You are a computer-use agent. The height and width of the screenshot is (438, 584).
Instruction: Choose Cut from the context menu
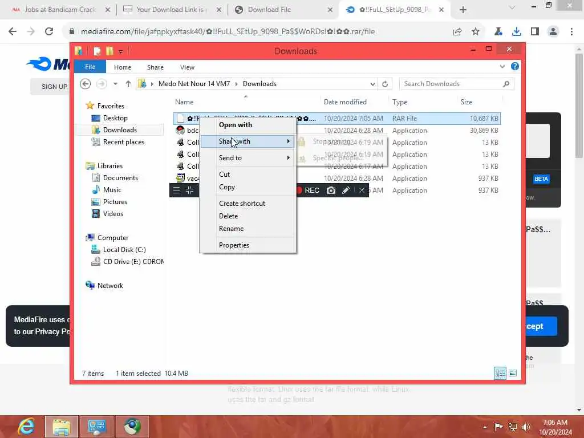click(224, 175)
